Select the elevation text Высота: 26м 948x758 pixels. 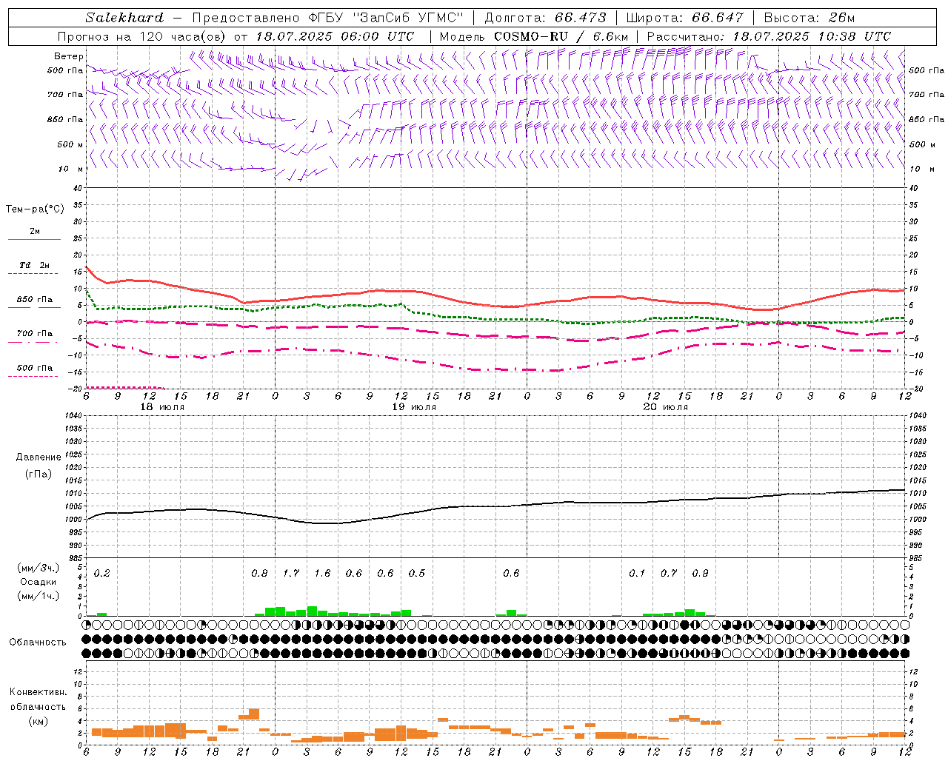pos(810,18)
